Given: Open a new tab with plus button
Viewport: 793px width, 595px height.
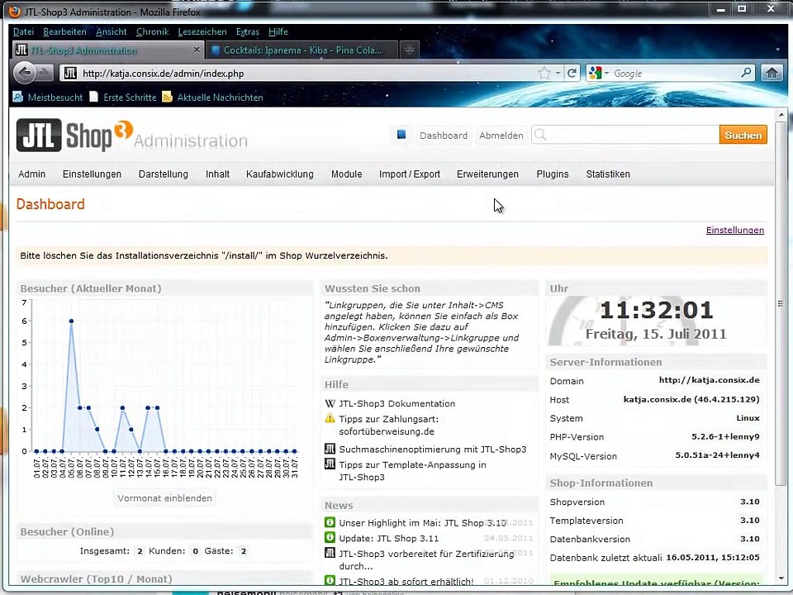Looking at the screenshot, I should tap(410, 50).
